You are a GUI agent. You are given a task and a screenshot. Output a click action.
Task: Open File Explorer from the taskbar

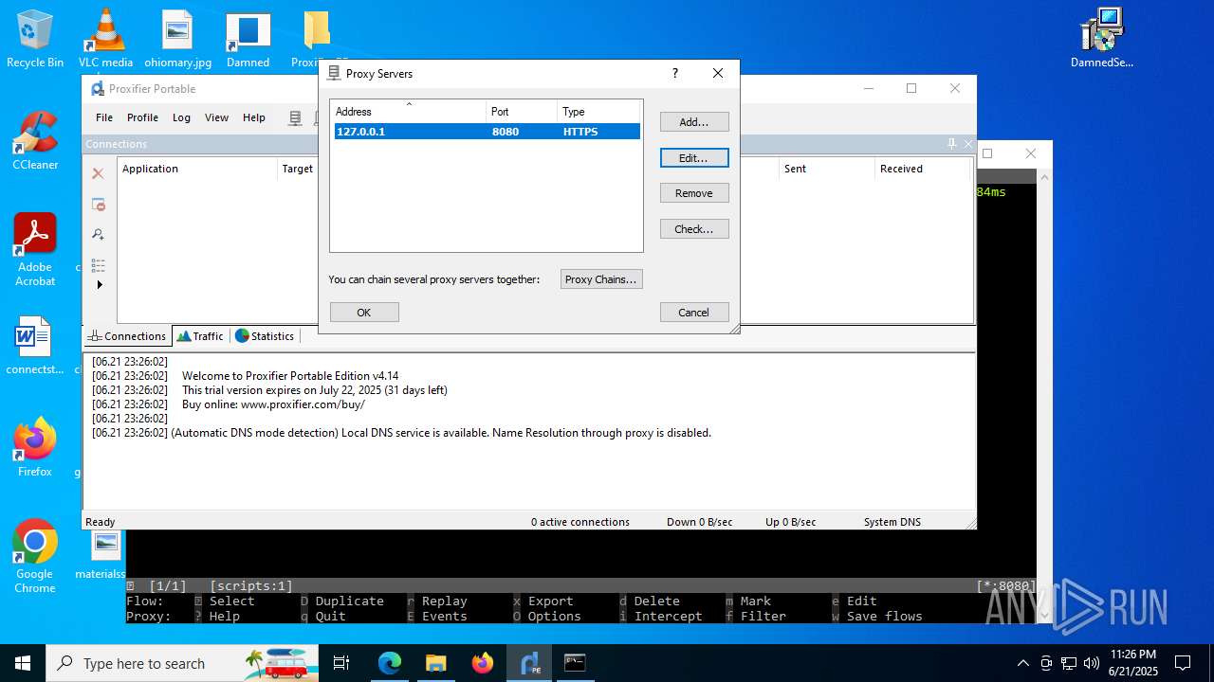click(435, 663)
